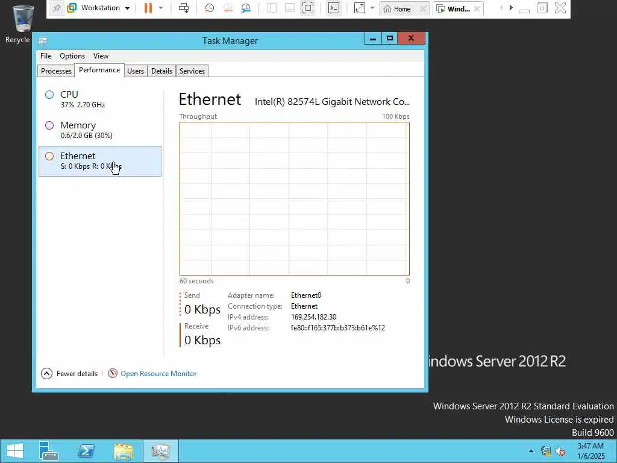
Task: Maximize the Task Manager window
Action: (x=390, y=39)
